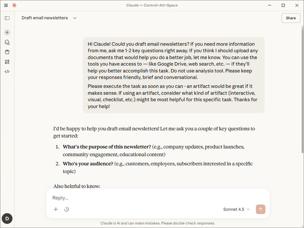Expand the chat title dropdown chevron

(x=75, y=18)
